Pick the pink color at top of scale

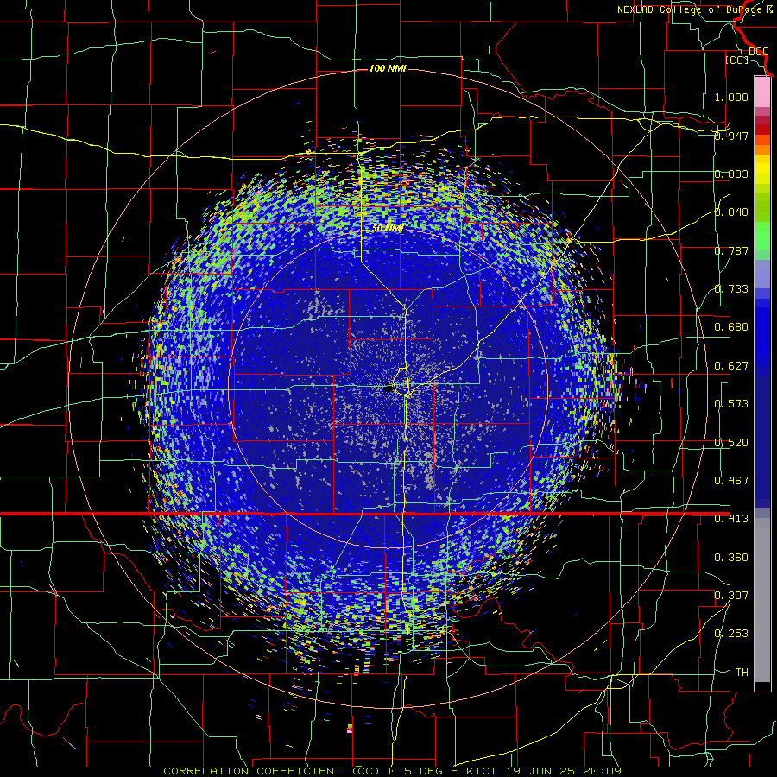[x=762, y=92]
